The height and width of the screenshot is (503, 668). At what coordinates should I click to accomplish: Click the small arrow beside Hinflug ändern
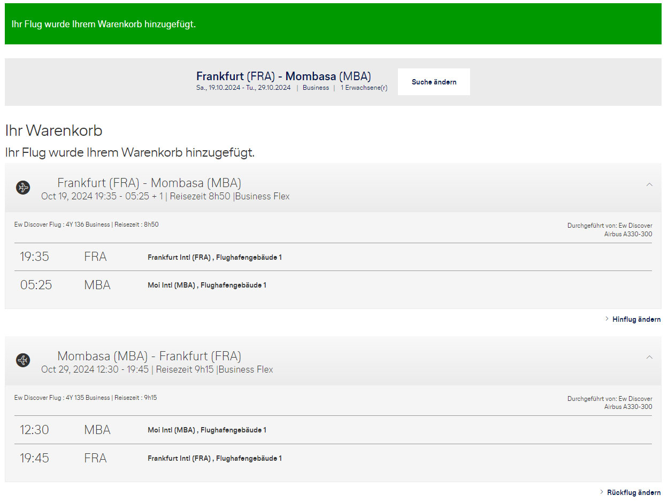click(x=607, y=319)
